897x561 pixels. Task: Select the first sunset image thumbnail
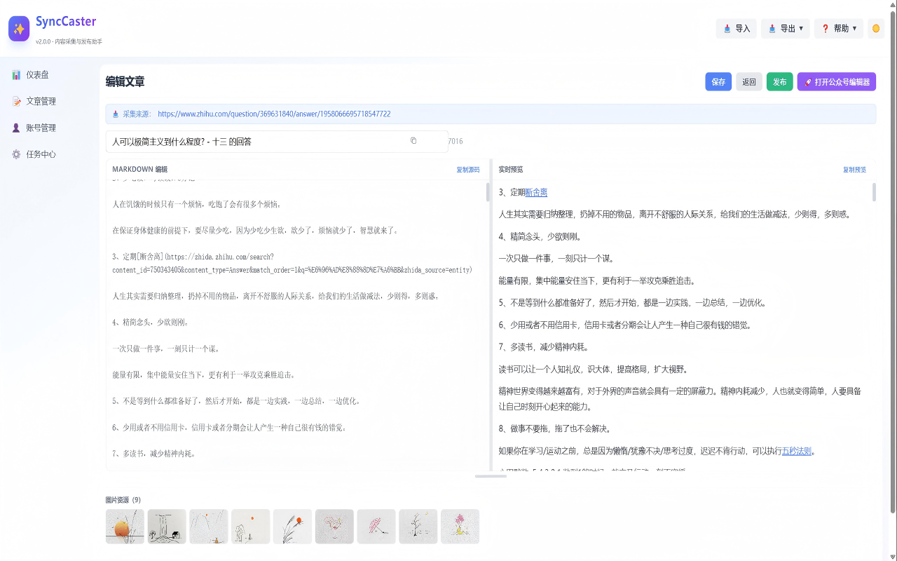pyautogui.click(x=125, y=526)
